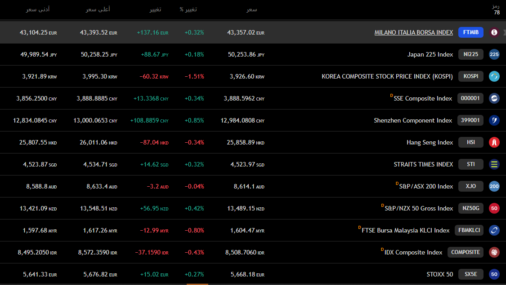Click the FBMKLCI change percent -0.80%
Screen dimensions: 506x285
coord(194,231)
